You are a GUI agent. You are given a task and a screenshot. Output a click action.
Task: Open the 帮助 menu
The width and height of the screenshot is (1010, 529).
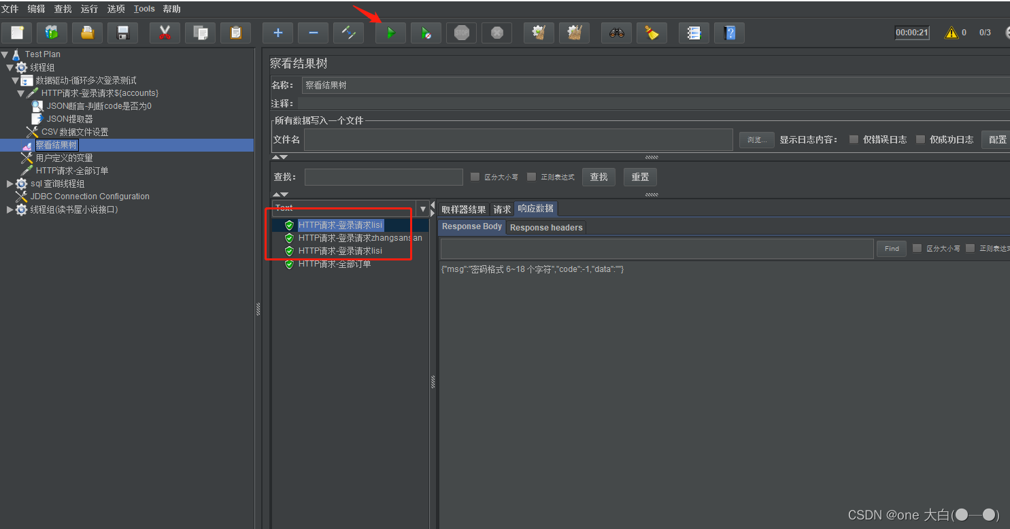(x=171, y=9)
